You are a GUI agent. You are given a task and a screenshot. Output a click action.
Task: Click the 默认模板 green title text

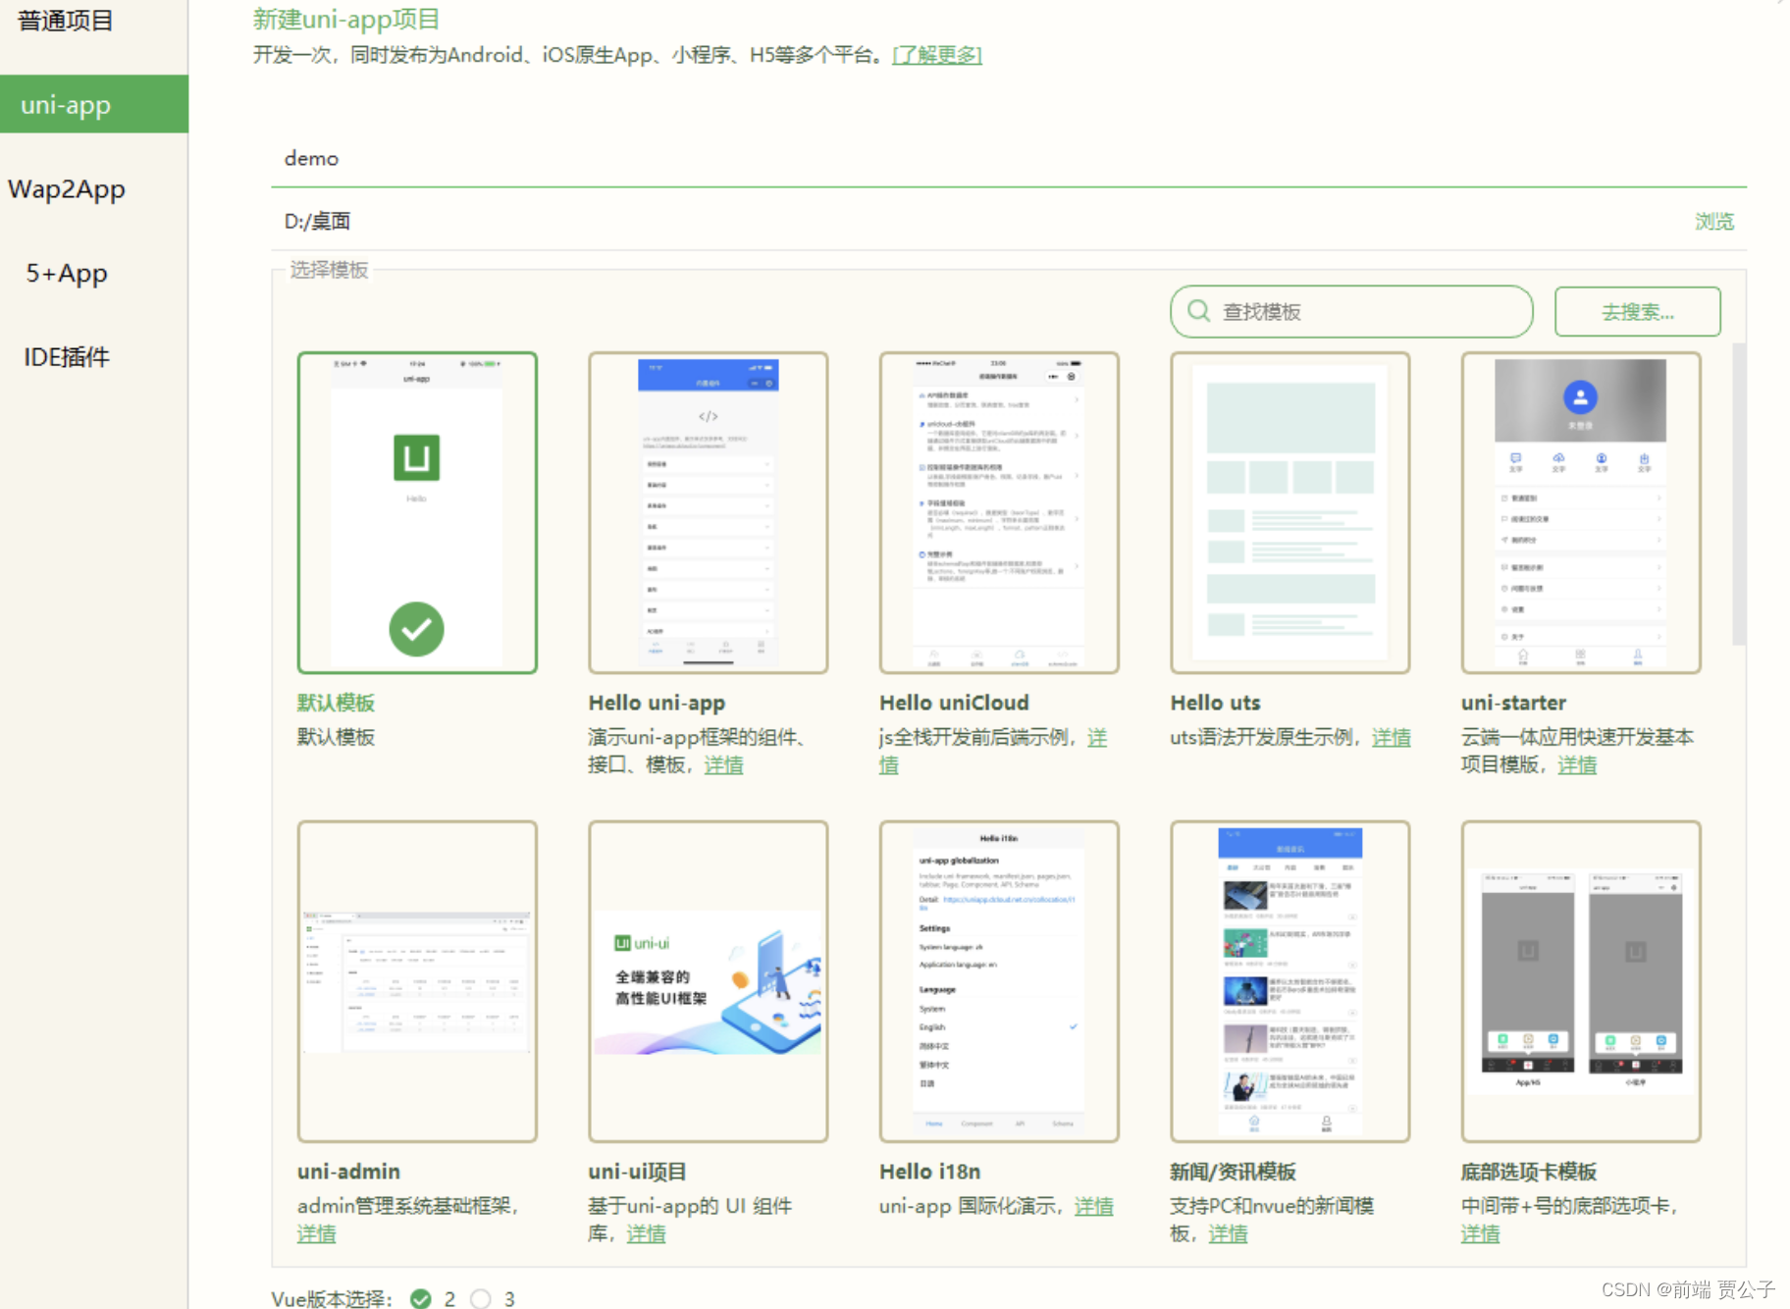tap(336, 703)
